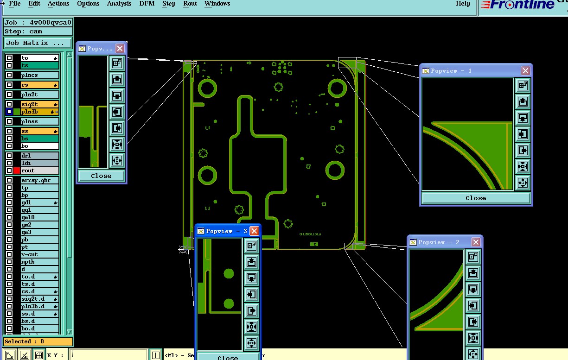Pan left in the untitled Popv... window
This screenshot has width=568, height=360.
pyautogui.click(x=117, y=112)
